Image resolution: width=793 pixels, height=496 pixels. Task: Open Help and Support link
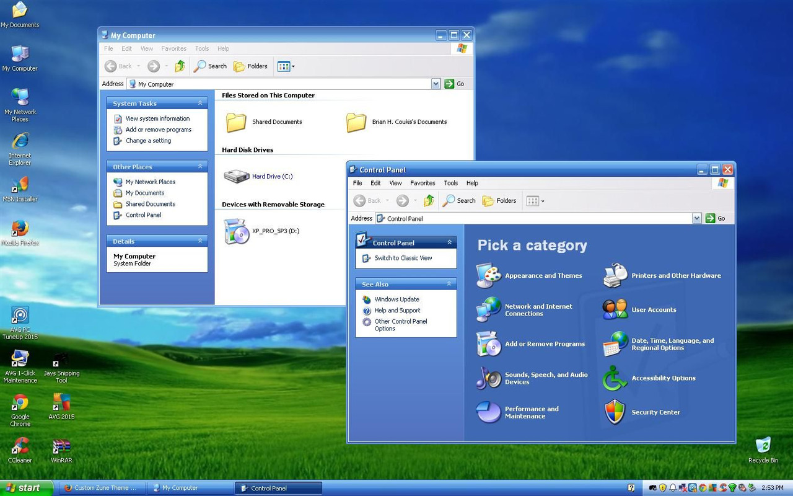pyautogui.click(x=397, y=311)
